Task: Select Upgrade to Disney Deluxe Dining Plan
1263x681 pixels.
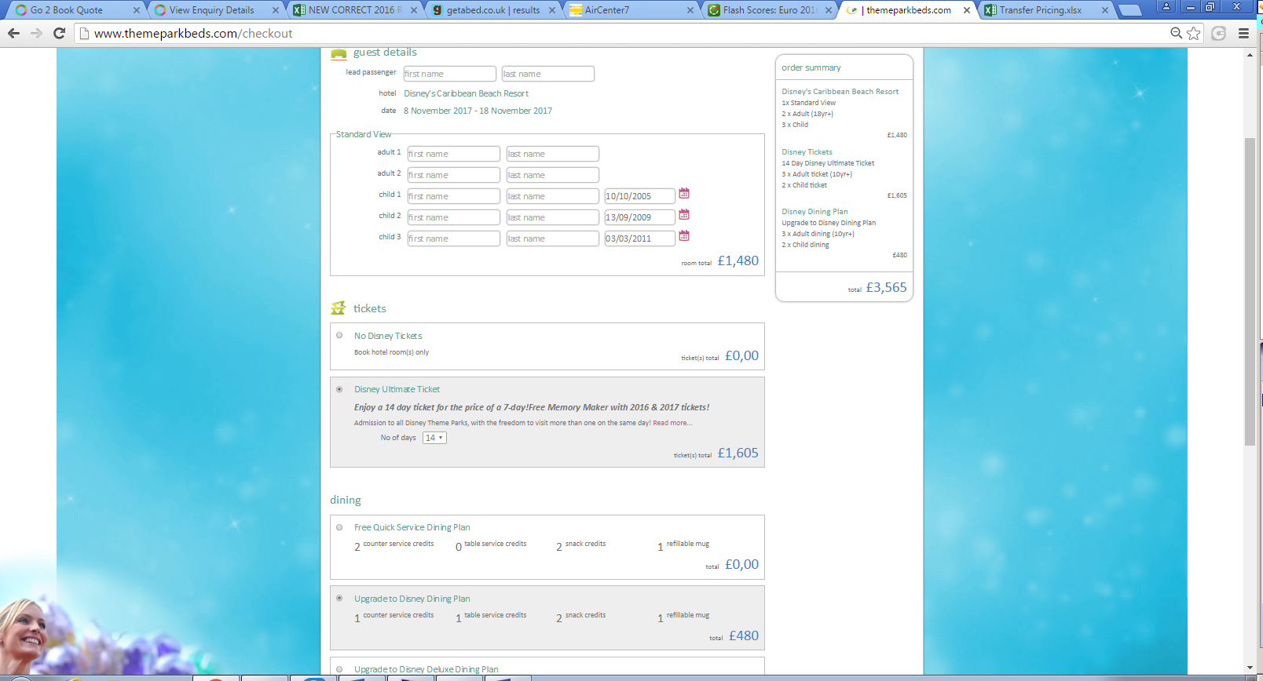Action: click(339, 669)
